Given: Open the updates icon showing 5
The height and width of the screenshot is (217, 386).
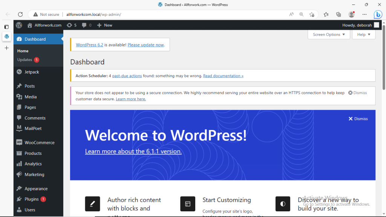Looking at the screenshot, I should (69, 25).
